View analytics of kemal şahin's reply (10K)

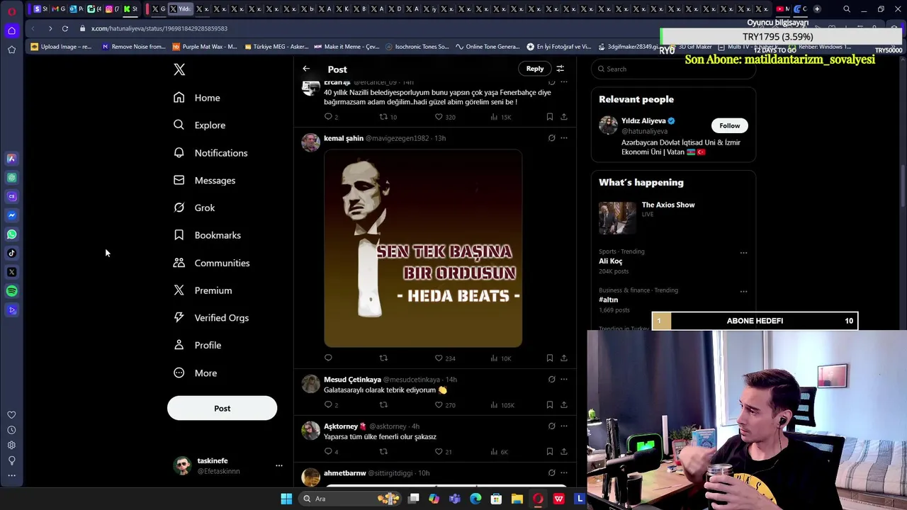coord(500,358)
